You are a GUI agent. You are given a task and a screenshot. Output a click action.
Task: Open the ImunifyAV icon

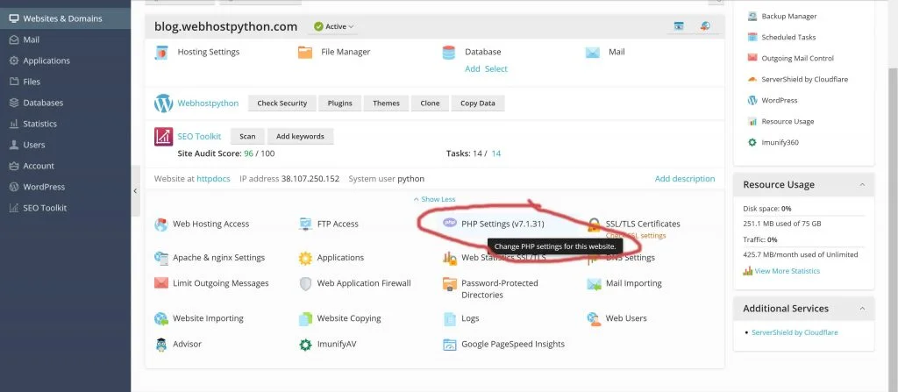305,345
